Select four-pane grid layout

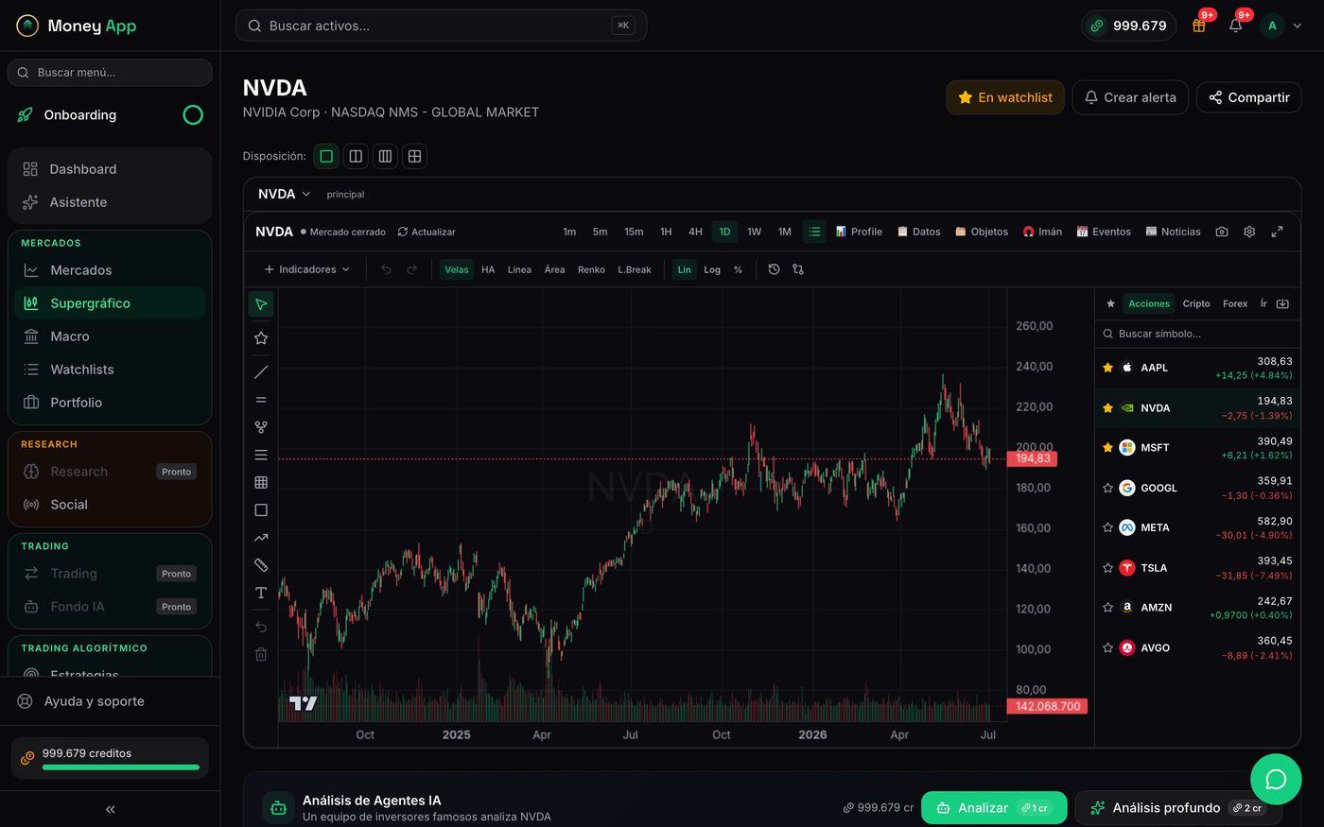414,156
